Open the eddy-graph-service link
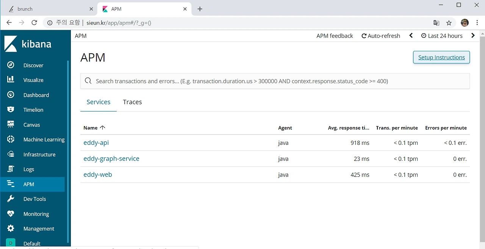The image size is (485, 249). pyautogui.click(x=111, y=159)
